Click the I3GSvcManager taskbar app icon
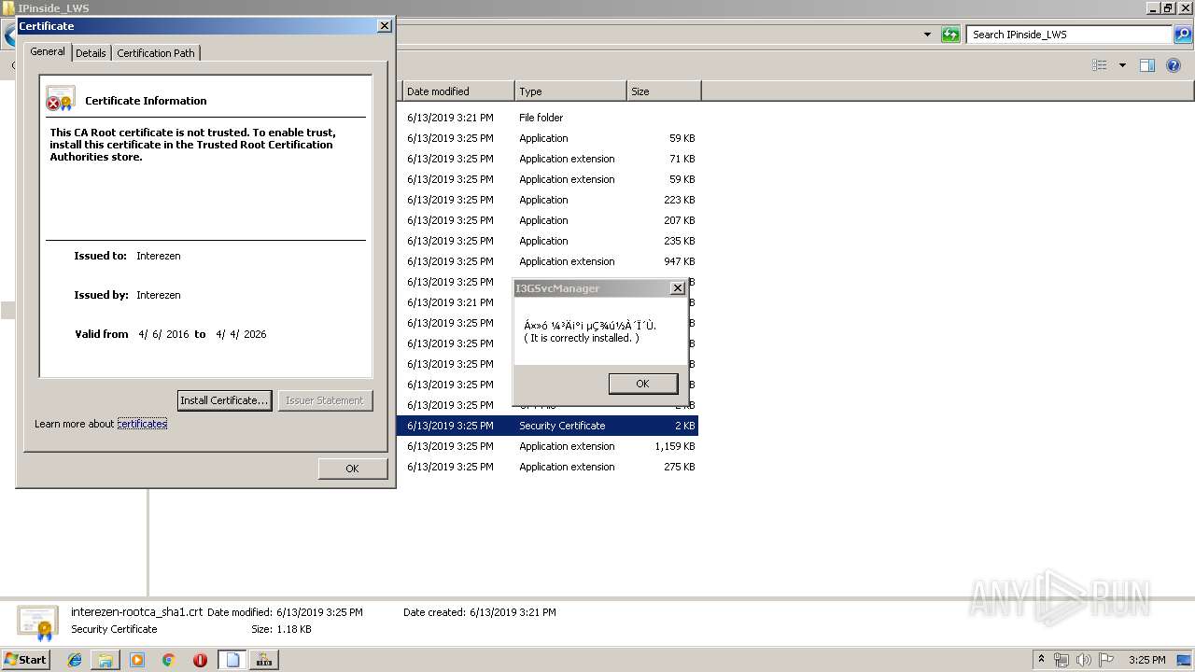The image size is (1195, 672). [264, 660]
